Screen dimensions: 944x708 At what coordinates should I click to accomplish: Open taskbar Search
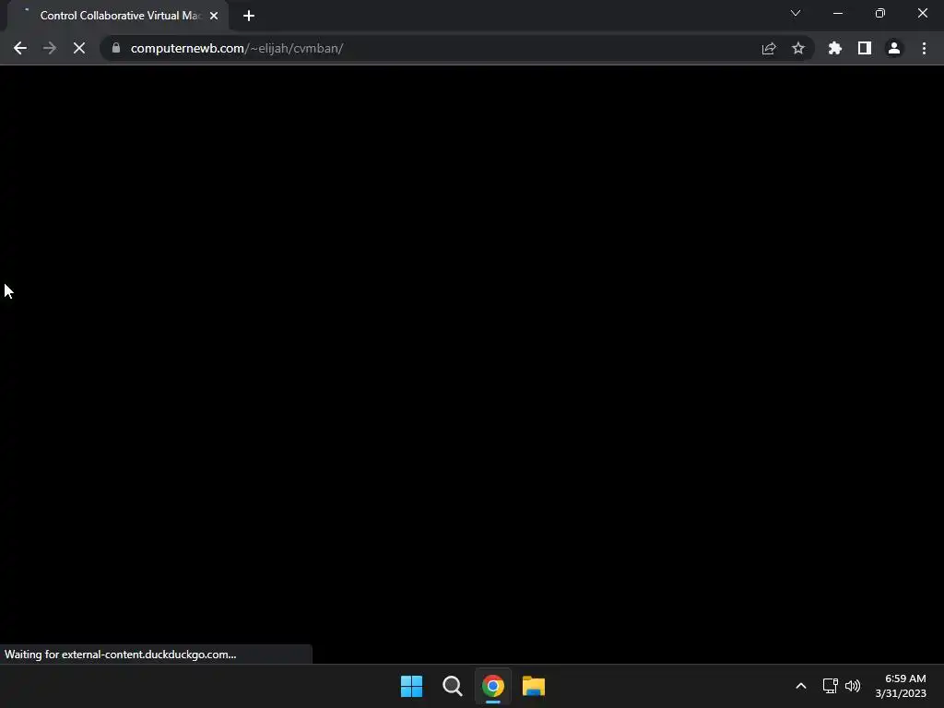click(x=452, y=686)
